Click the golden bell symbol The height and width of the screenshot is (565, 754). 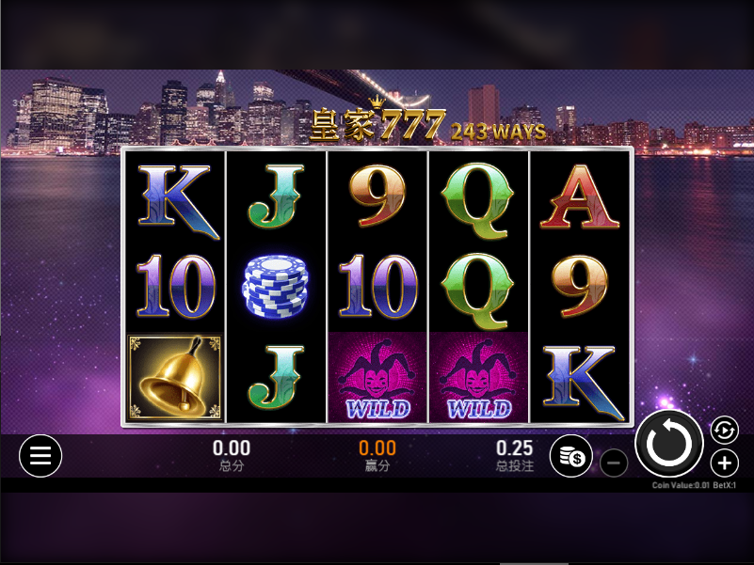174,377
